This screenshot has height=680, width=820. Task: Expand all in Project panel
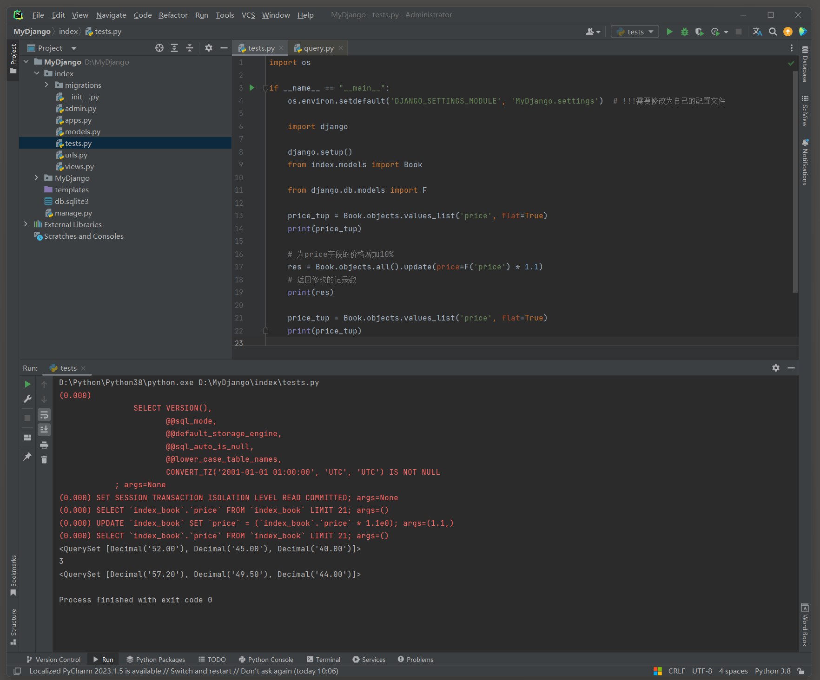(x=174, y=48)
